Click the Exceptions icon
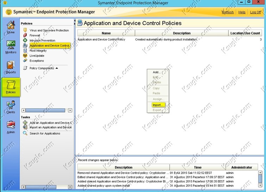Image resolution: width=266 pixels, height=192 pixels. click(25, 60)
